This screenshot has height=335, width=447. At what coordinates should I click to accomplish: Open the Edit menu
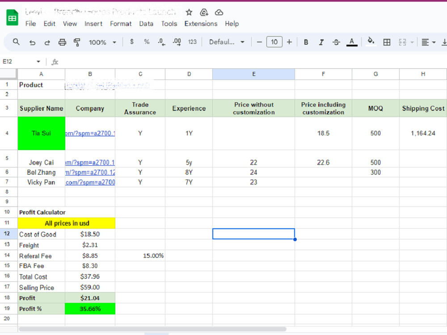(x=49, y=24)
